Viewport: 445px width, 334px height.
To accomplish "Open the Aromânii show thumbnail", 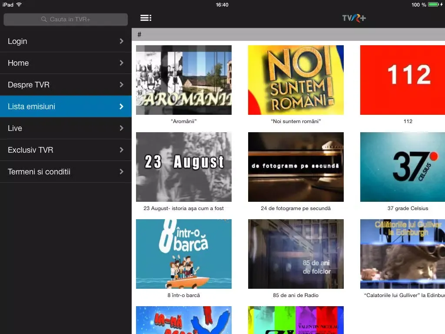I will click(184, 80).
